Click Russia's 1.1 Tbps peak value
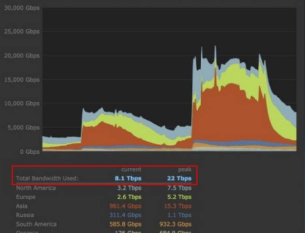 pyautogui.click(x=180, y=215)
